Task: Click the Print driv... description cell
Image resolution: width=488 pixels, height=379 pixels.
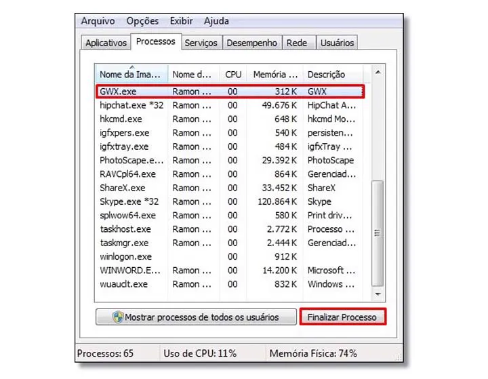Action: point(329,215)
